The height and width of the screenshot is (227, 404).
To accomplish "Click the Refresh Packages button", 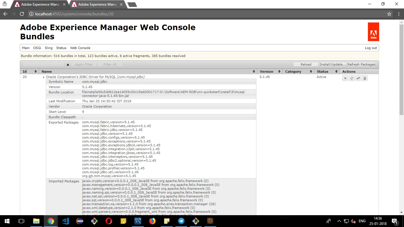I will click(x=361, y=64).
